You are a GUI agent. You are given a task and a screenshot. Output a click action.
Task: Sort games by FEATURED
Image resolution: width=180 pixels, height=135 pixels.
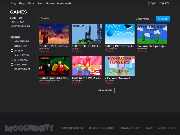pyautogui.click(x=17, y=22)
